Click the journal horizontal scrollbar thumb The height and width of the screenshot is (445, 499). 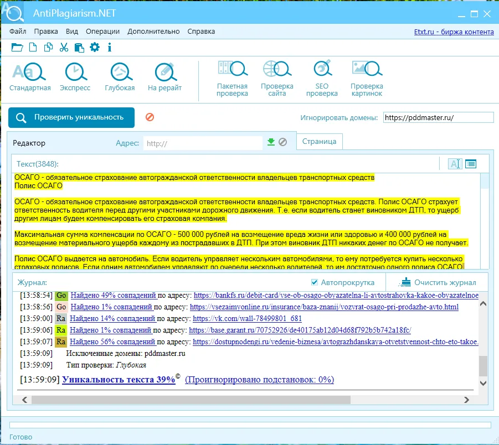191,400
